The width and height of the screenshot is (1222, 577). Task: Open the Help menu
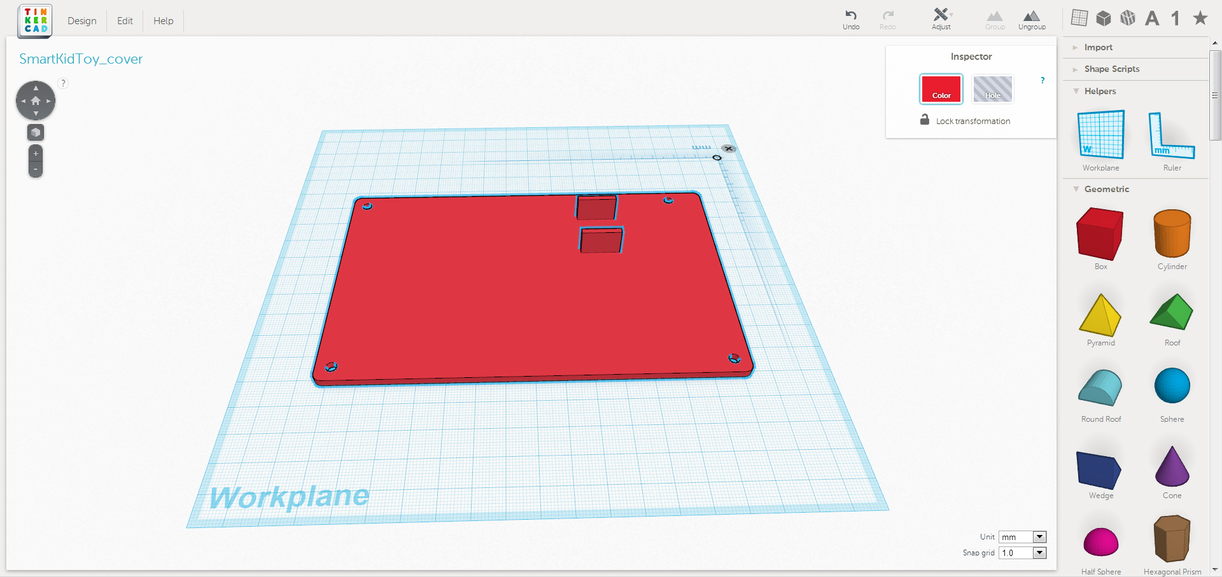[164, 21]
